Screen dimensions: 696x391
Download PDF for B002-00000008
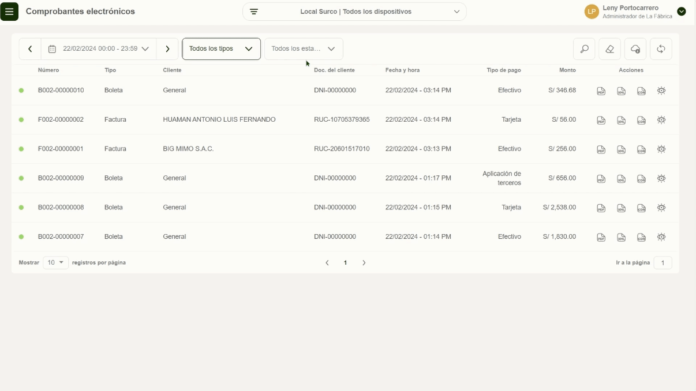point(601,208)
